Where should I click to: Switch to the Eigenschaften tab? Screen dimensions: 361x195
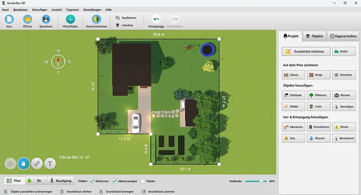click(343, 36)
